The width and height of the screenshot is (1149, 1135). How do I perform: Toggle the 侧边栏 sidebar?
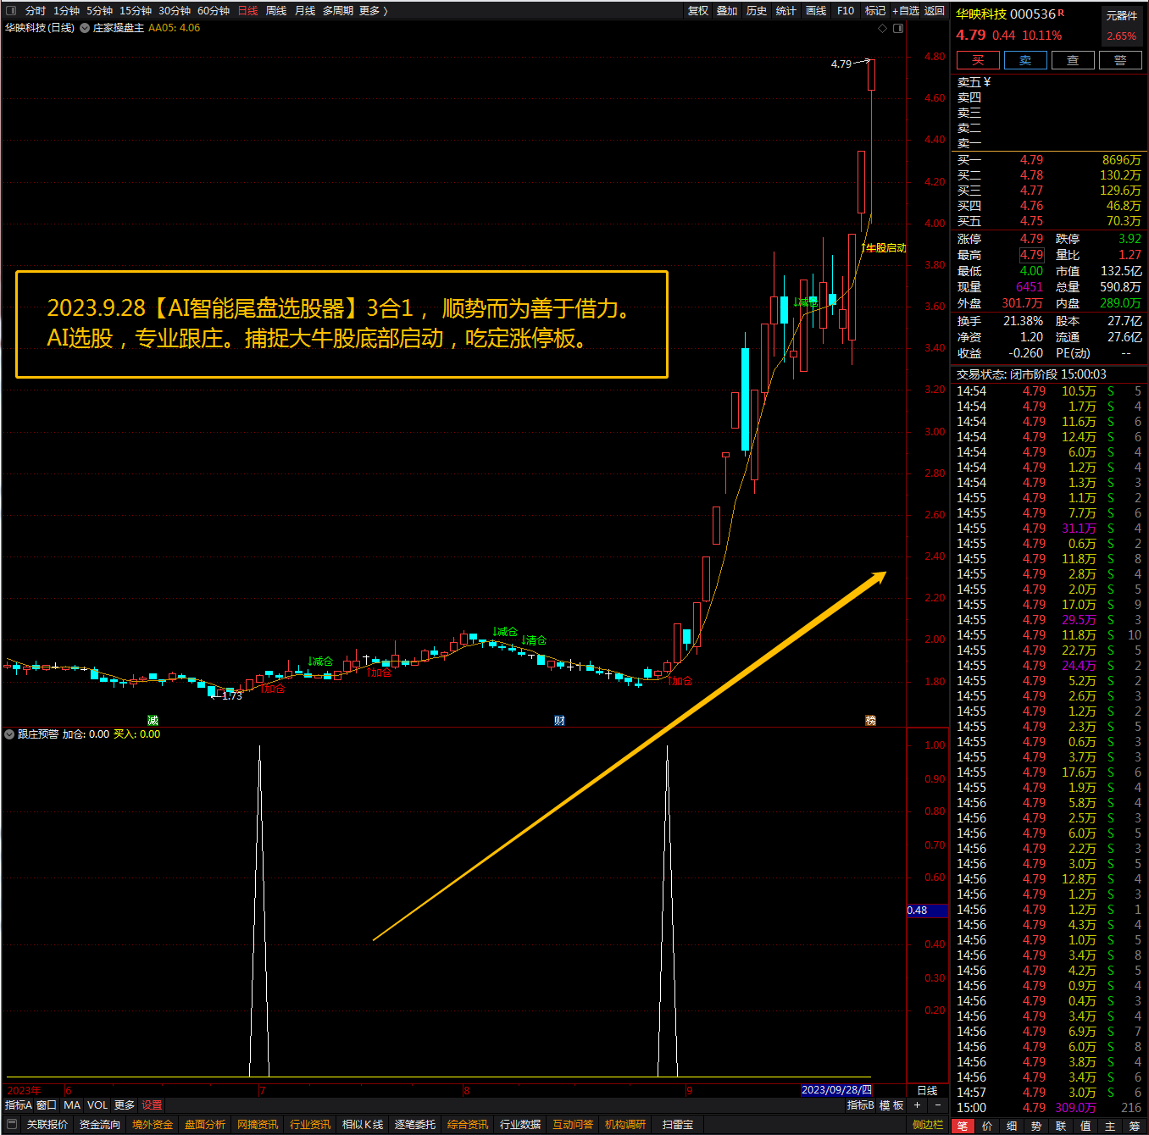(x=928, y=1125)
